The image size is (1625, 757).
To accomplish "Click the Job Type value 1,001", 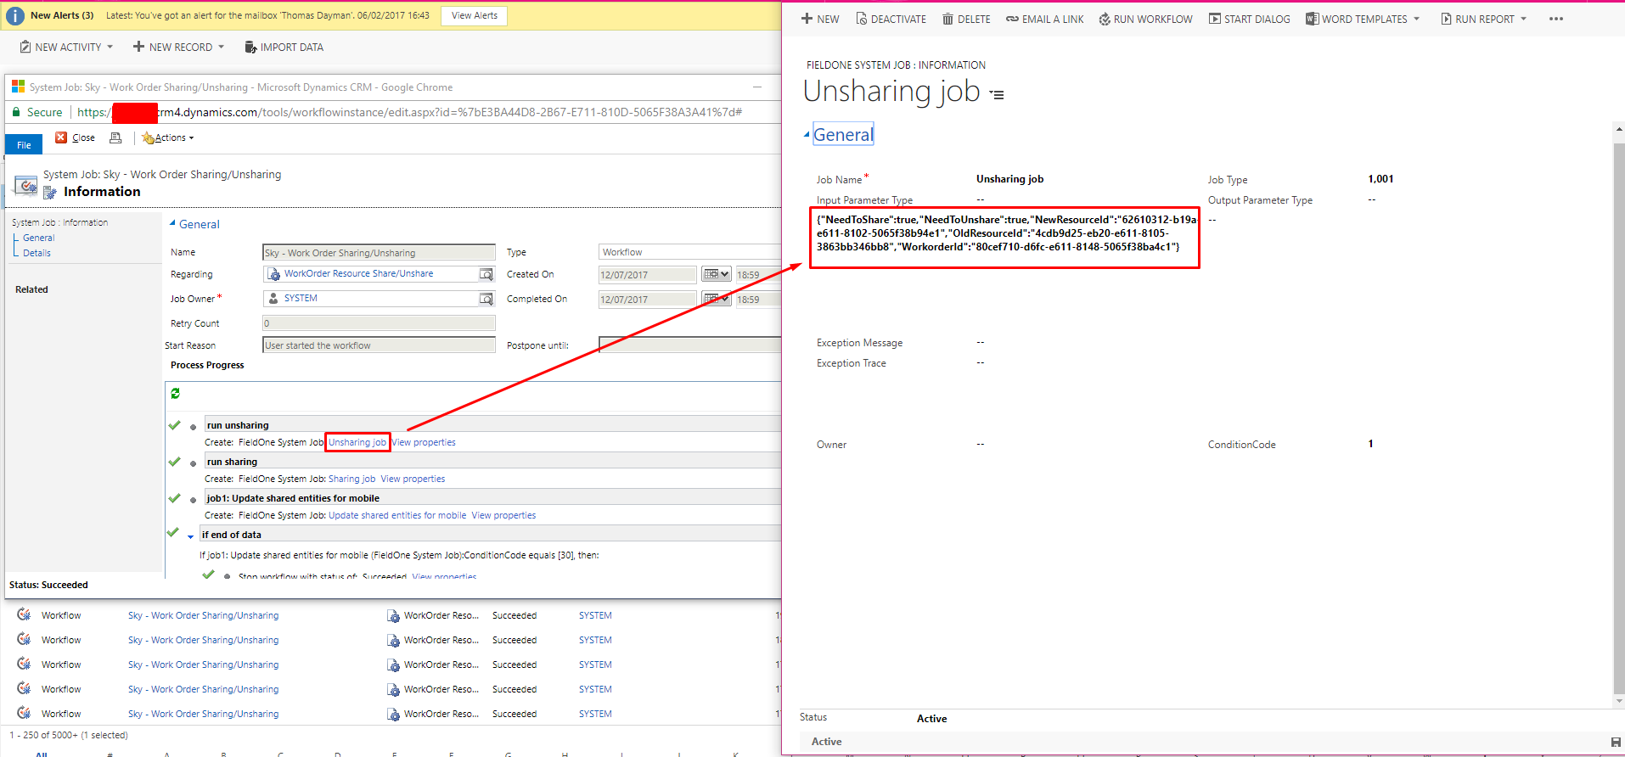I will (1380, 179).
